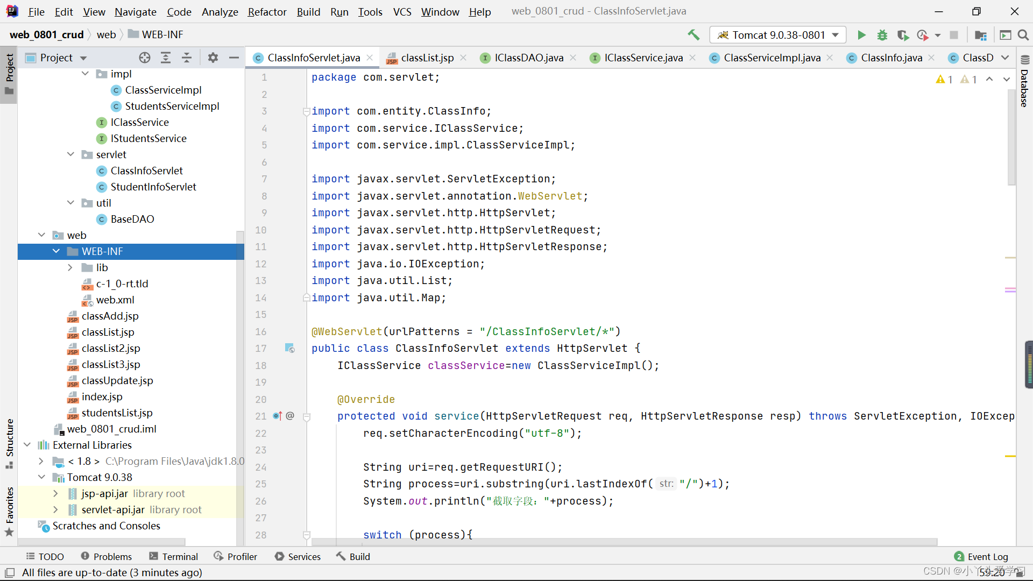Expand the lib folder
The width and height of the screenshot is (1033, 581).
coord(70,267)
